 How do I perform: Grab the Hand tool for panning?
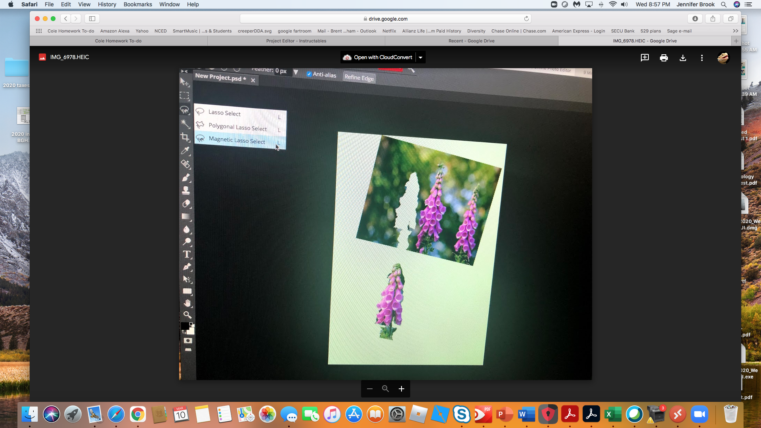[187, 303]
